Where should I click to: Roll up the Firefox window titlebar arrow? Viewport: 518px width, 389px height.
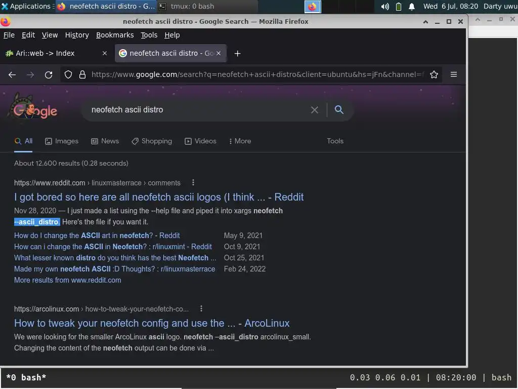click(425, 22)
